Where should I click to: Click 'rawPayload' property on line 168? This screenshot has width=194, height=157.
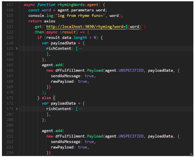pyautogui.click(x=62, y=81)
